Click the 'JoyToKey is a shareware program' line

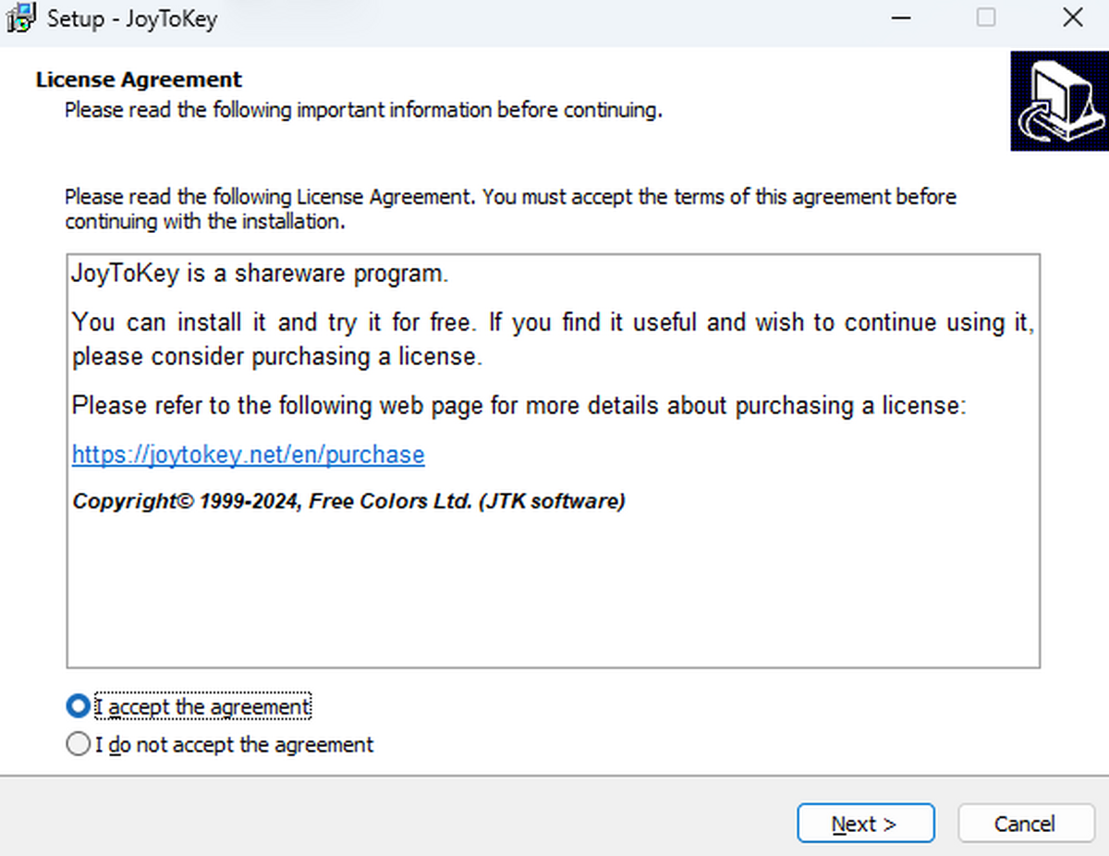point(261,275)
